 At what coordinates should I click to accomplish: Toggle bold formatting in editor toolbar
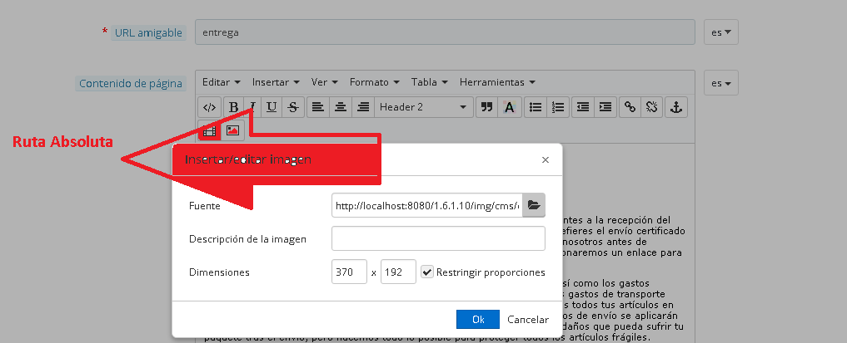(x=233, y=107)
